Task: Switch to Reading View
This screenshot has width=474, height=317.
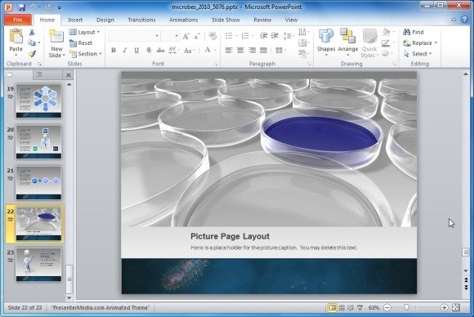Action: (351, 308)
